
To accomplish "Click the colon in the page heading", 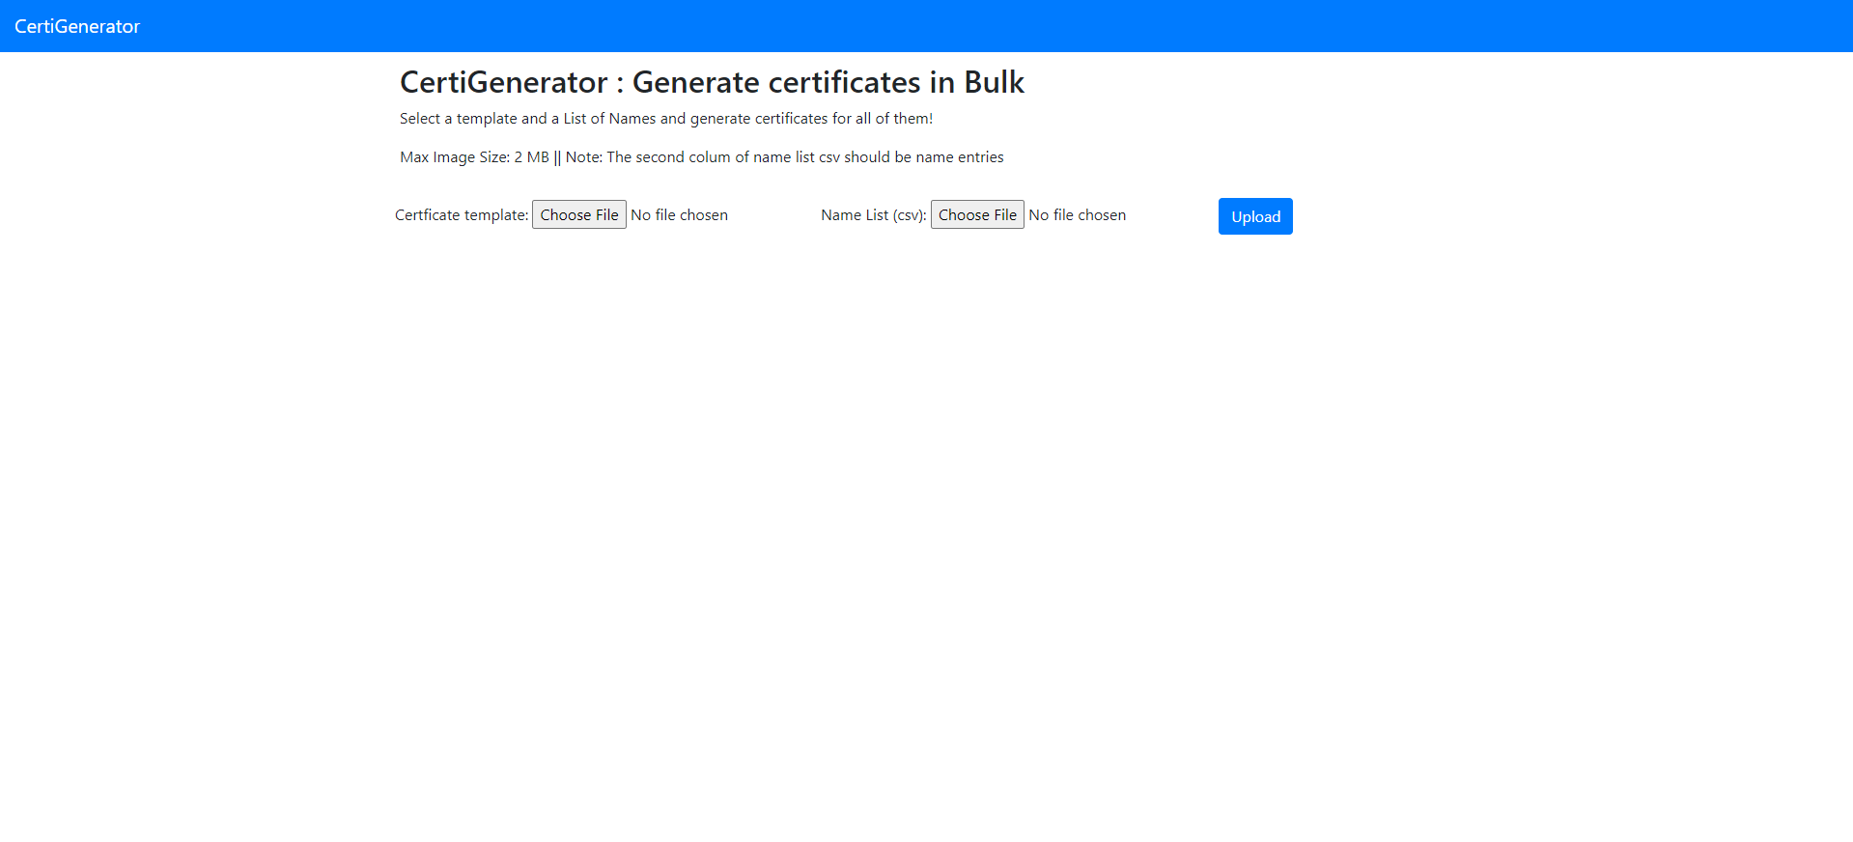I will click(x=620, y=84).
